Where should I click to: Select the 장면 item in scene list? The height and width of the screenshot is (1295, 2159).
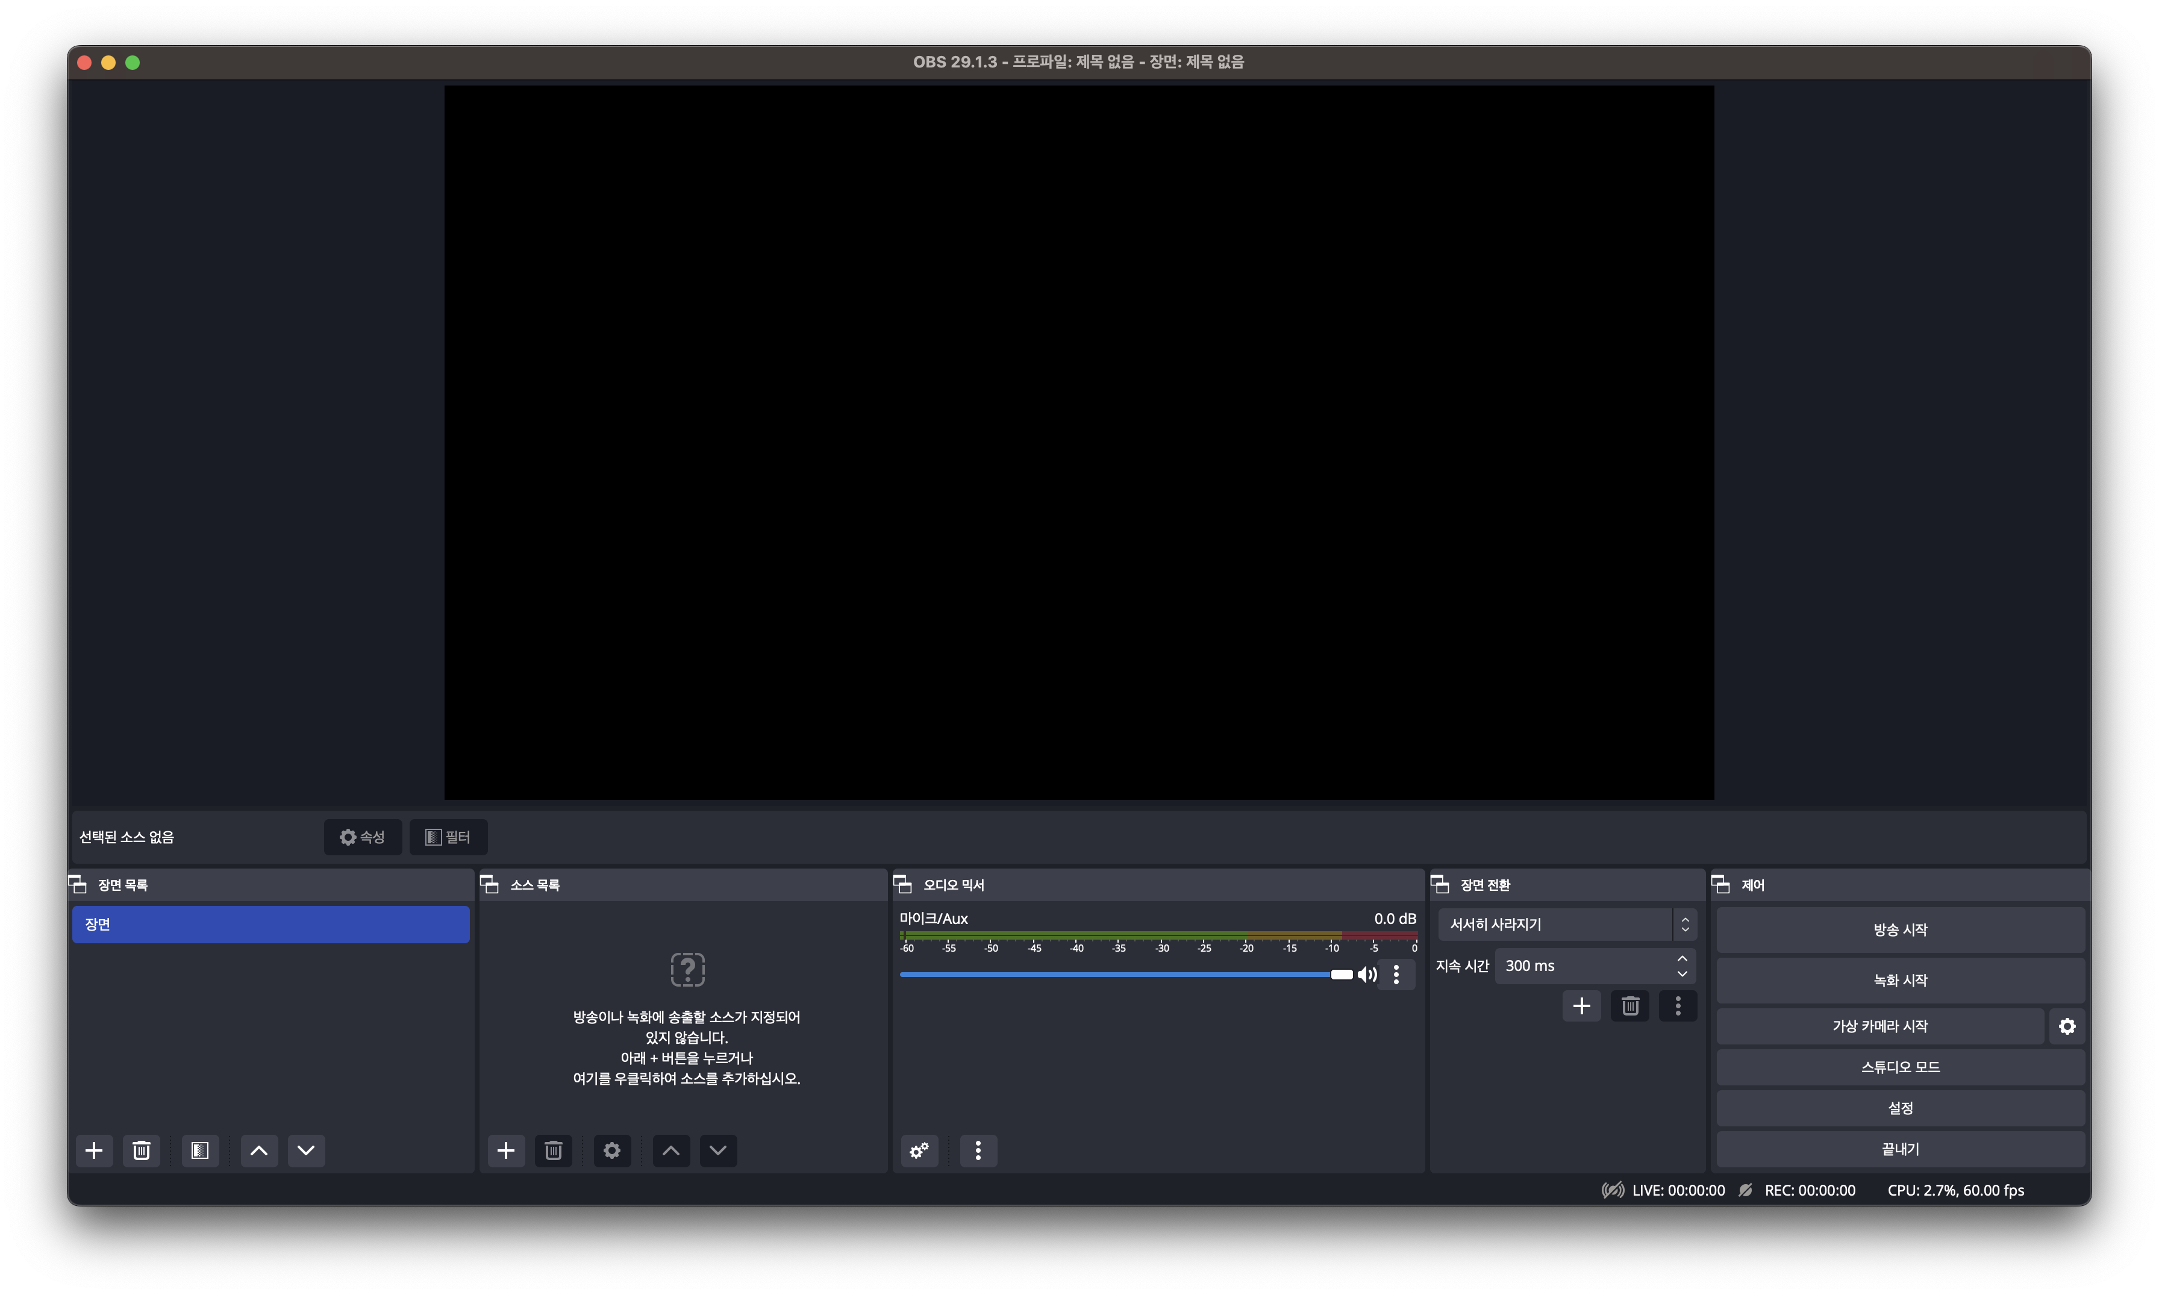[270, 924]
